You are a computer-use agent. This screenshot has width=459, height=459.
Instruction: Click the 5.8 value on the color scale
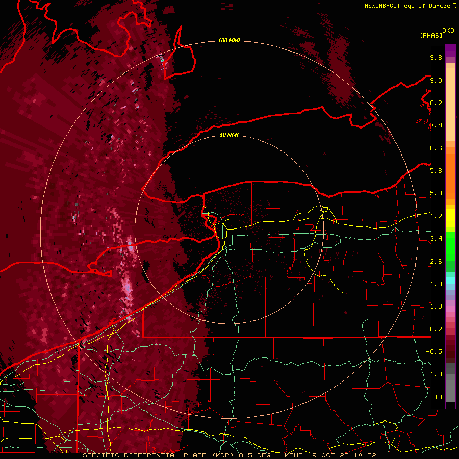tap(436, 171)
